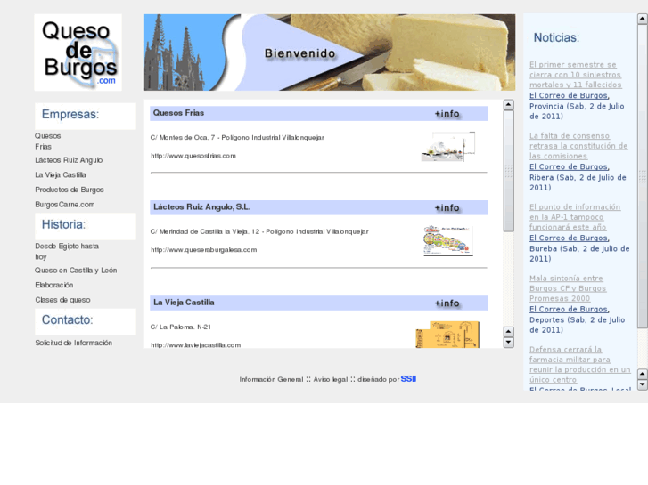Visit http://www.queseraburgalesa.com link
The image size is (648, 485).
(204, 250)
